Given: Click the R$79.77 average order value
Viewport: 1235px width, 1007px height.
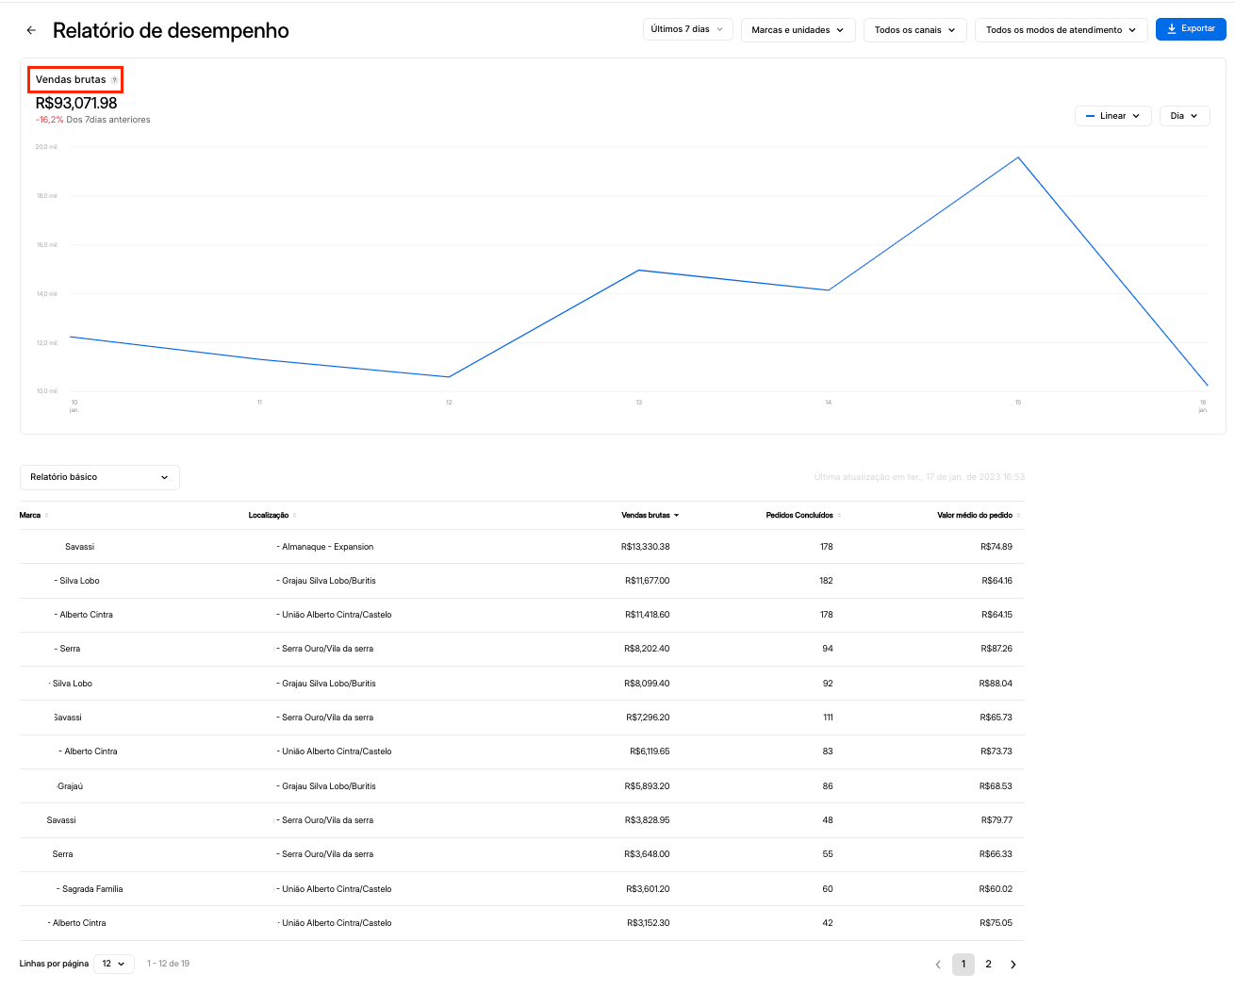Looking at the screenshot, I should point(996,820).
